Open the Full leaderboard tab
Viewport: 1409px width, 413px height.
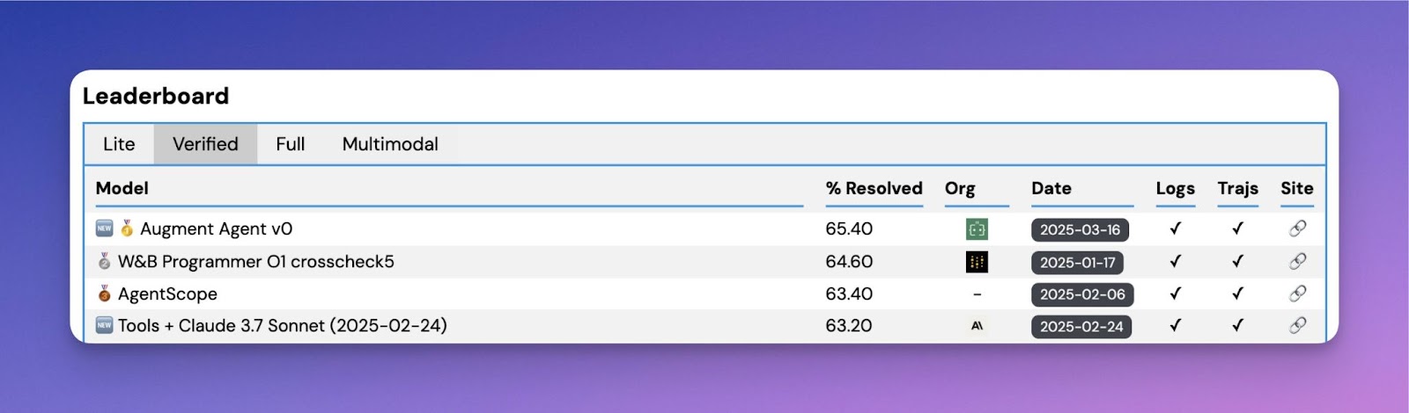coord(291,144)
